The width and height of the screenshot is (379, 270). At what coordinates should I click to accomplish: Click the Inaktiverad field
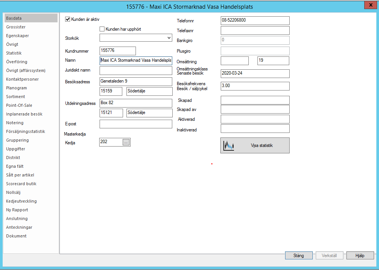point(255,129)
